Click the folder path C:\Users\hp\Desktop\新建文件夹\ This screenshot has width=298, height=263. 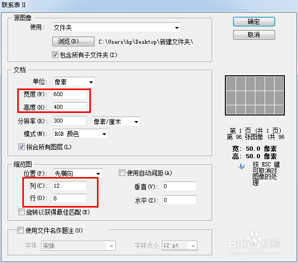[146, 42]
